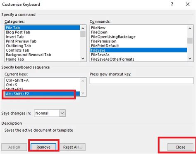Select Ctrl+Shift+A in Current keys

[43, 80]
